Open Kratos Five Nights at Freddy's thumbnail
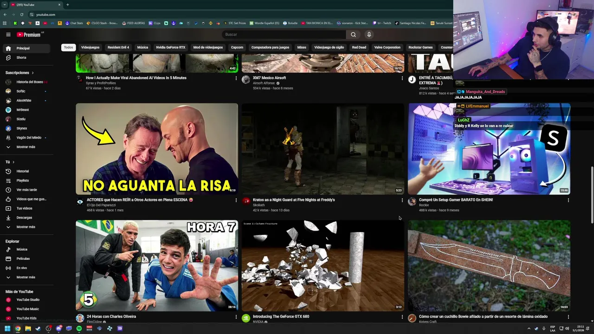This screenshot has width=594, height=334. [323, 148]
